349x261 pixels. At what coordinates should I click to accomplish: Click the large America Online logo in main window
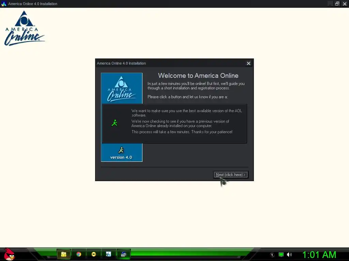coord(24,29)
